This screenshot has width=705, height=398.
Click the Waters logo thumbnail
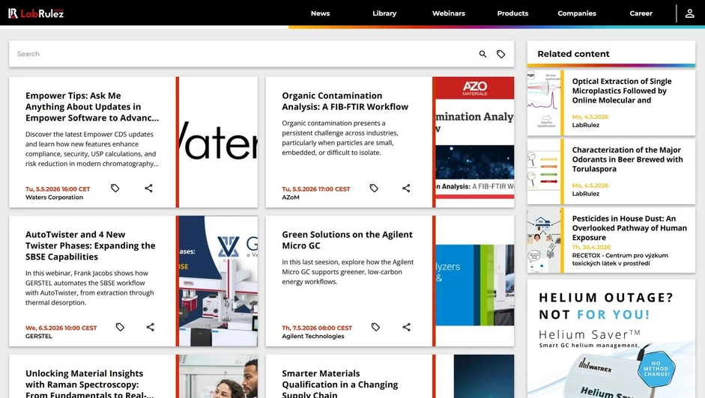pyautogui.click(x=219, y=142)
